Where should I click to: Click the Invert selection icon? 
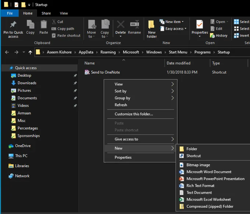(x=236, y=36)
